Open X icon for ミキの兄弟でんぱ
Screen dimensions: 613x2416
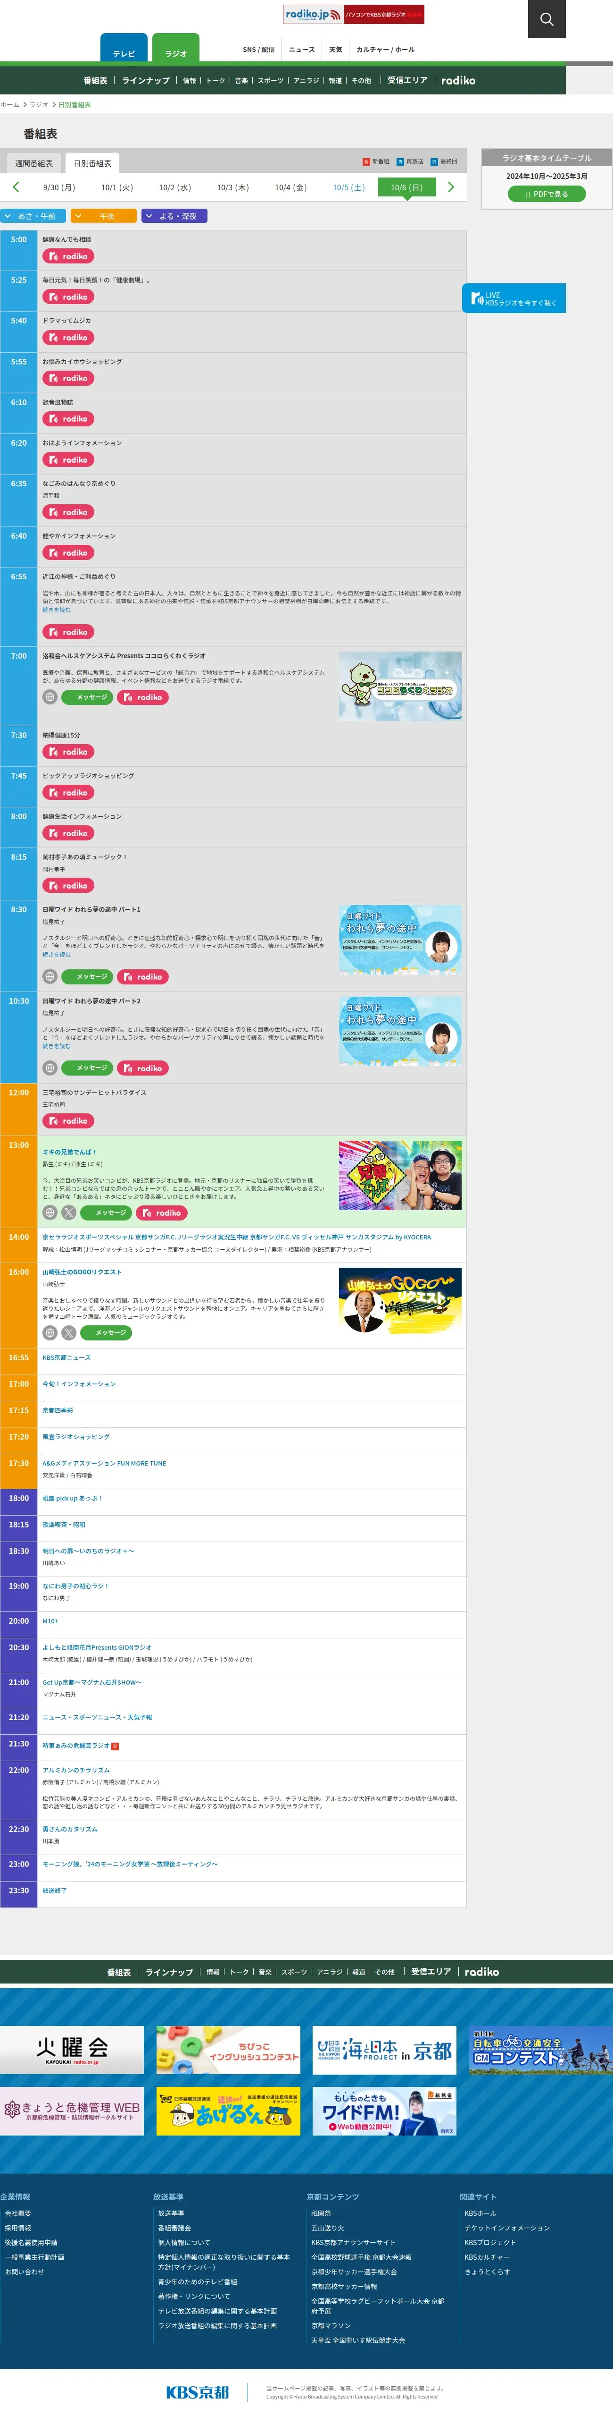coord(68,1212)
